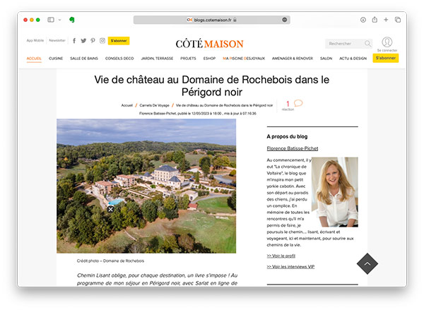424x310 pixels.
Task: Open the Pinterest icon in header
Action: pos(93,40)
